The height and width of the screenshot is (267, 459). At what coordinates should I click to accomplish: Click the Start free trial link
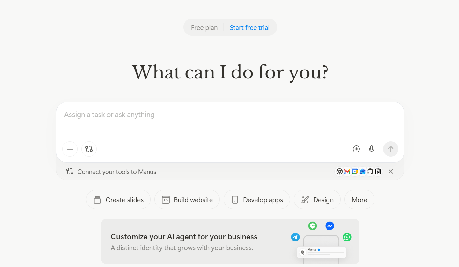(249, 28)
